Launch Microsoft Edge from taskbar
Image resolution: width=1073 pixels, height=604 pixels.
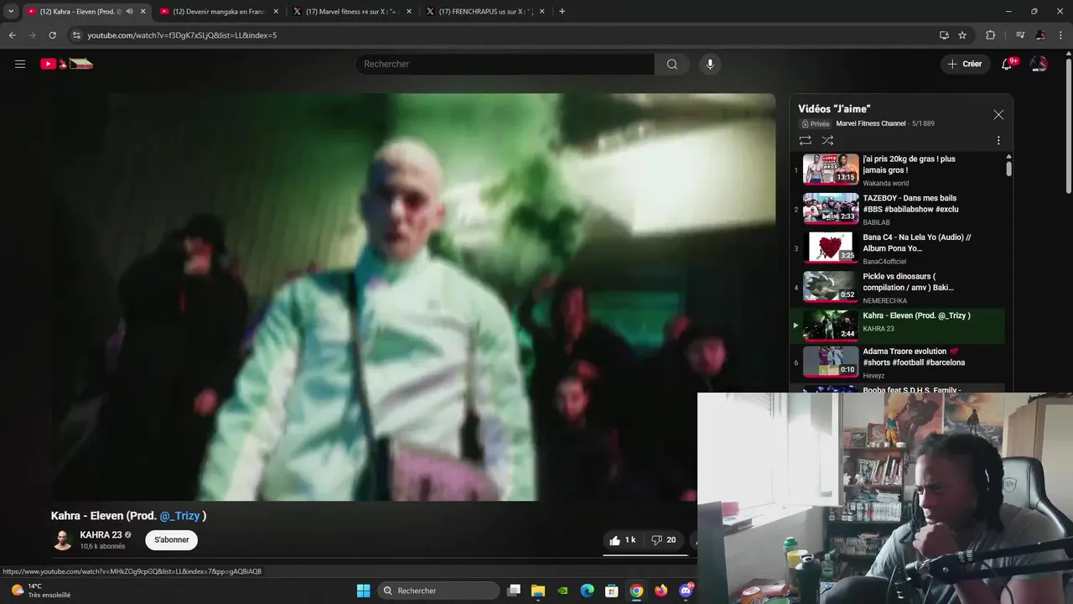588,591
